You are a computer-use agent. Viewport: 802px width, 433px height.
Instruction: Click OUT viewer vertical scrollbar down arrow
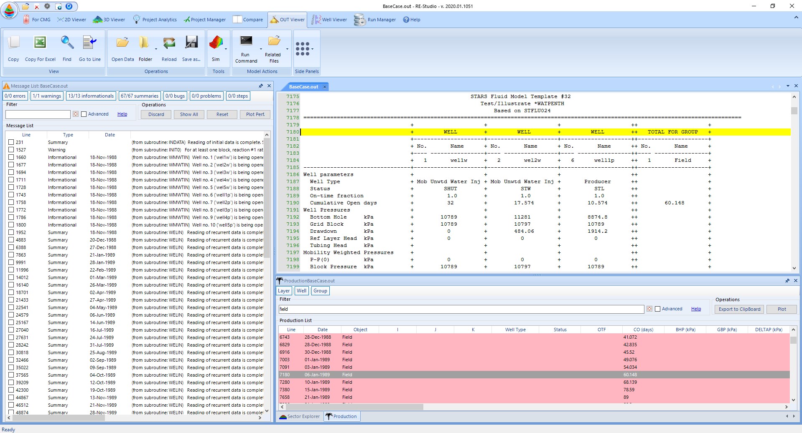[794, 268]
